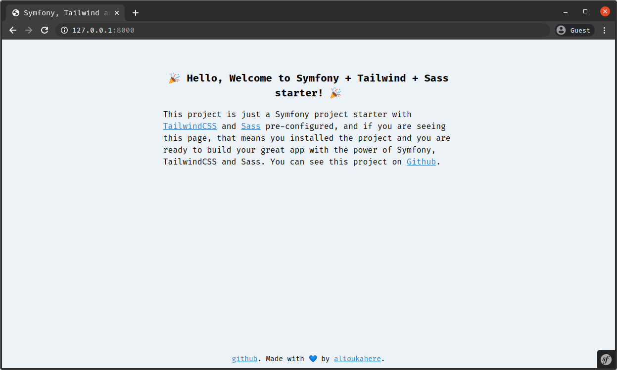Minimize the browser window

(566, 11)
